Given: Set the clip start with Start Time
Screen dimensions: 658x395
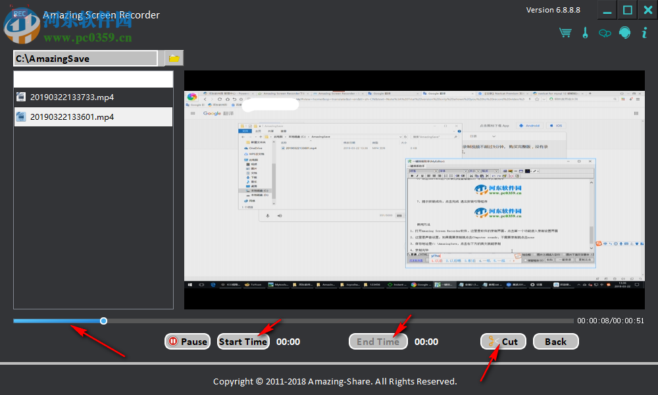Looking at the screenshot, I should pos(243,341).
